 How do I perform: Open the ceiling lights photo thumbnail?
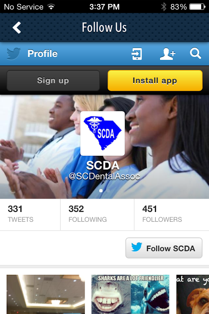pyautogui.click(x=46, y=294)
